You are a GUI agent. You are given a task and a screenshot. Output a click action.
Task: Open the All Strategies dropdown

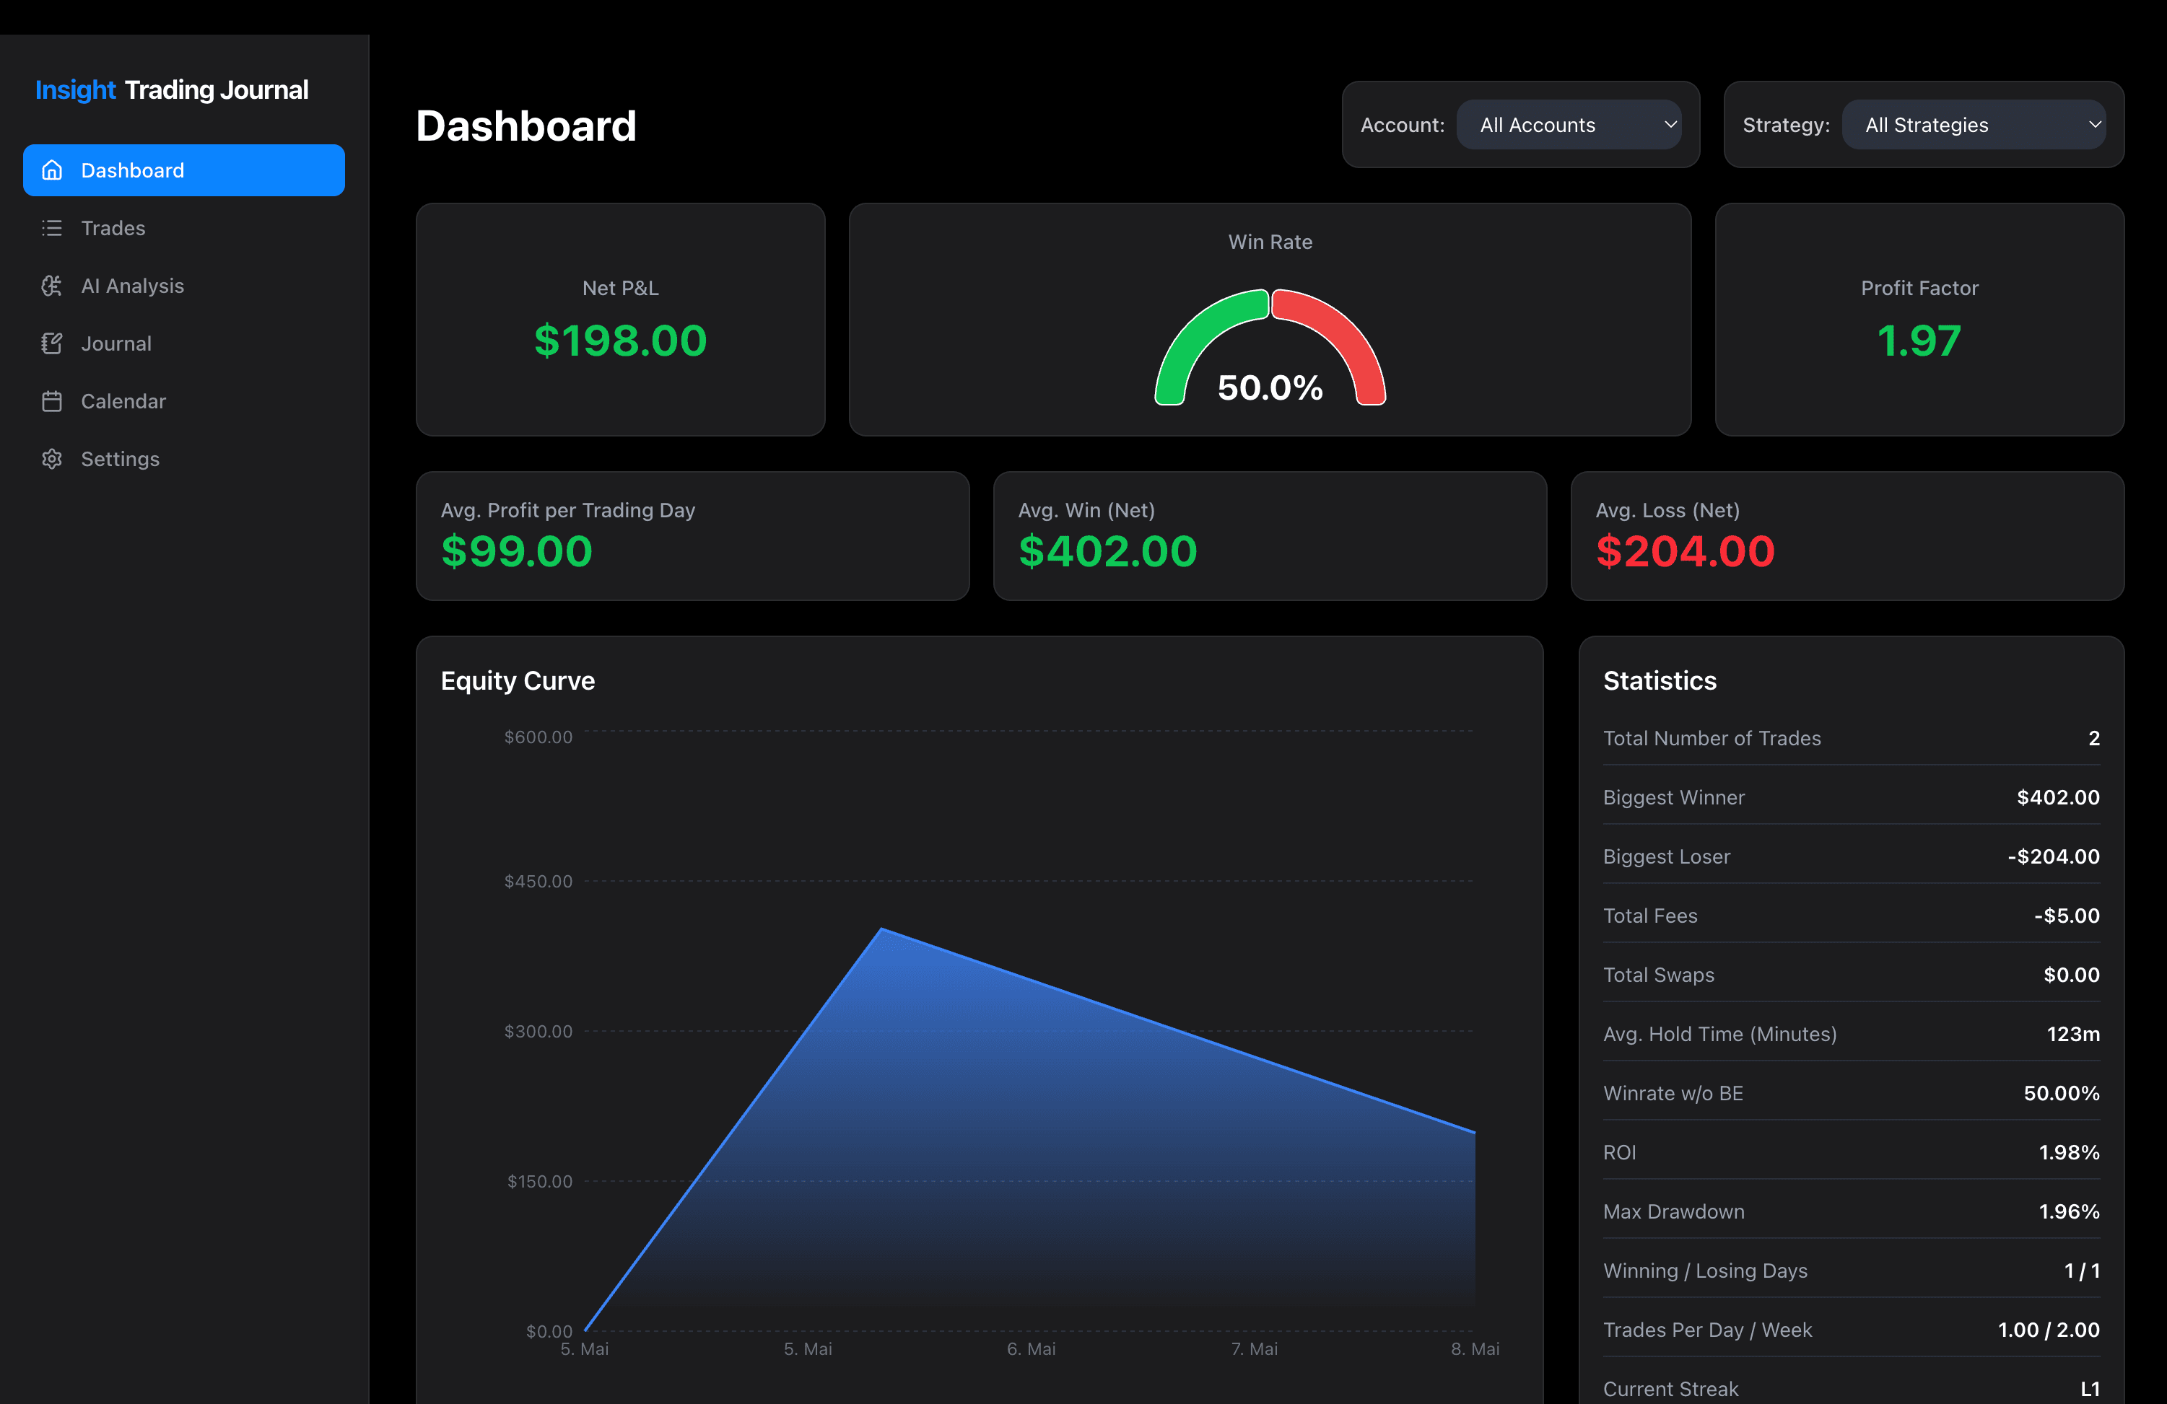pos(1974,125)
